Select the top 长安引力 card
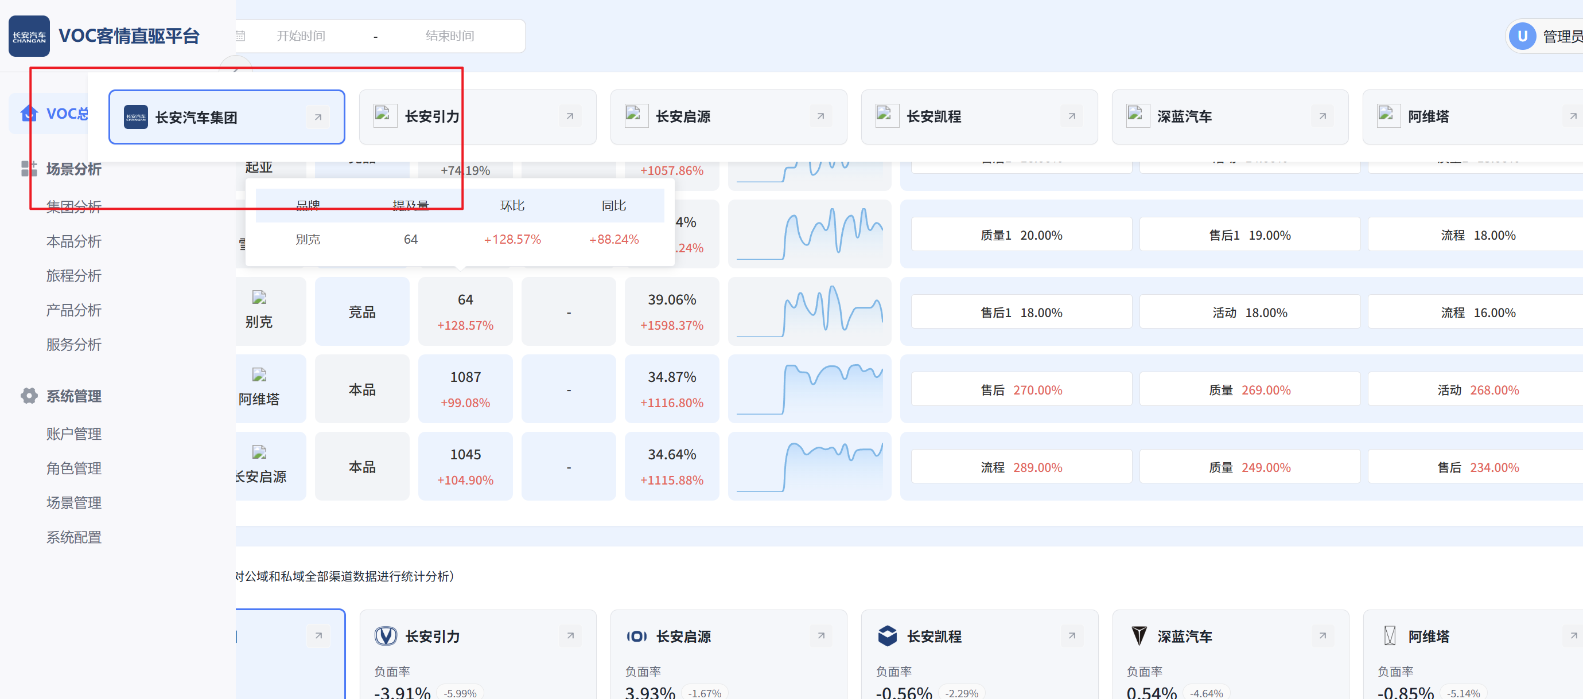The height and width of the screenshot is (699, 1583). (x=477, y=117)
